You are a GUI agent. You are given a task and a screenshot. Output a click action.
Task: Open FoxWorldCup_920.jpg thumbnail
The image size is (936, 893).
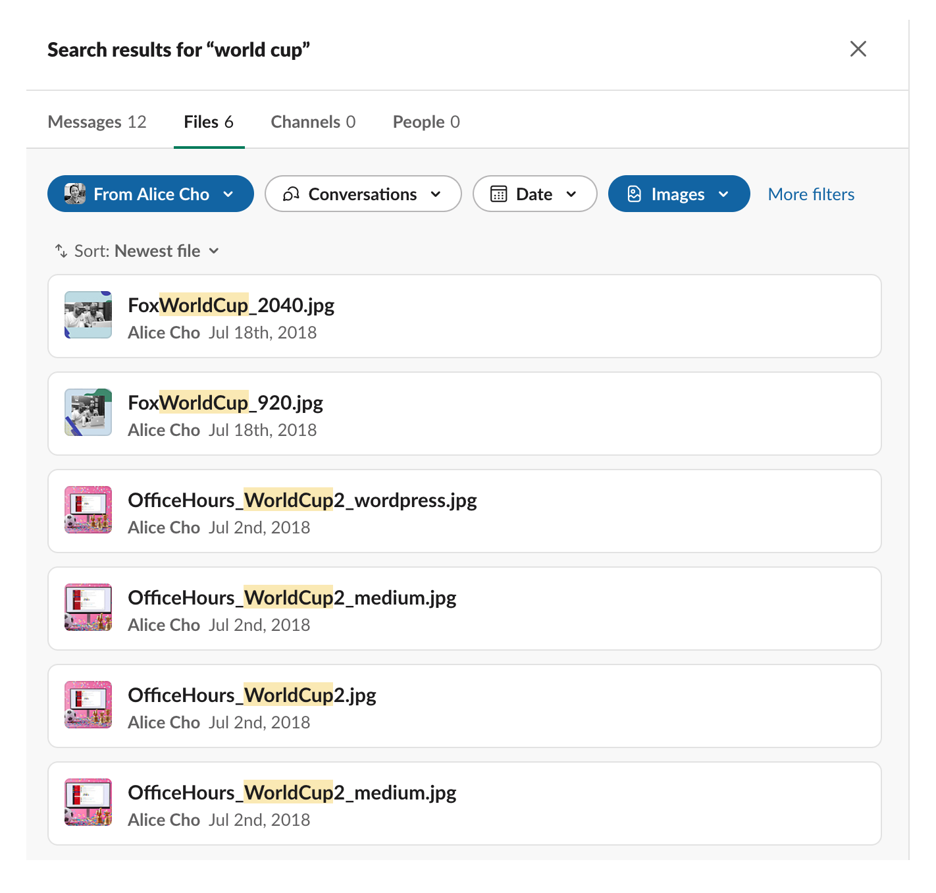pyautogui.click(x=88, y=412)
